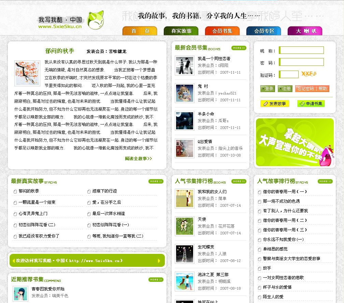Click the green cat mascot logo
344x303 pixels.
click(x=96, y=20)
